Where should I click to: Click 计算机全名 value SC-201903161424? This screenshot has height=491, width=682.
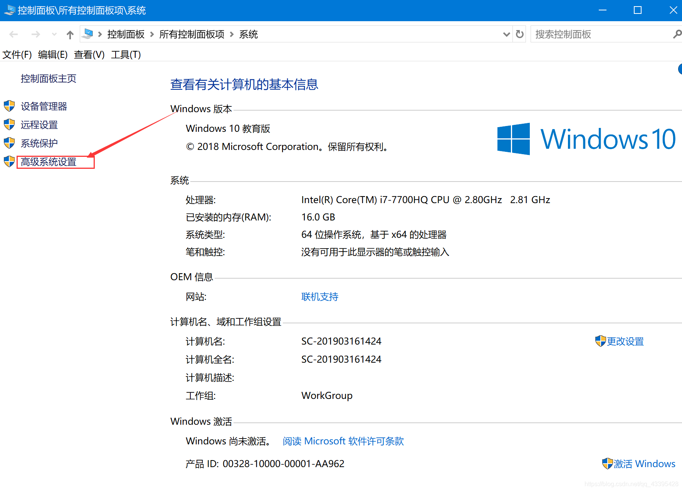[341, 359]
